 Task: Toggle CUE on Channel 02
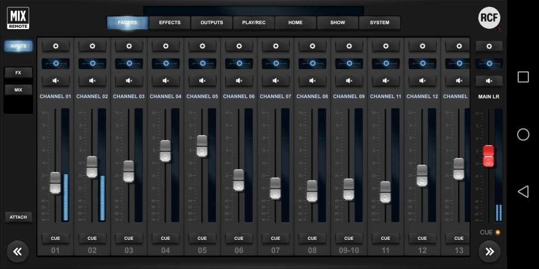(x=92, y=238)
